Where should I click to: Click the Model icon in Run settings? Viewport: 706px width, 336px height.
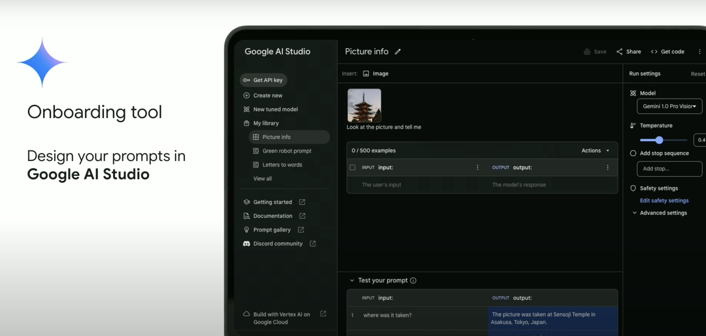tap(633, 93)
